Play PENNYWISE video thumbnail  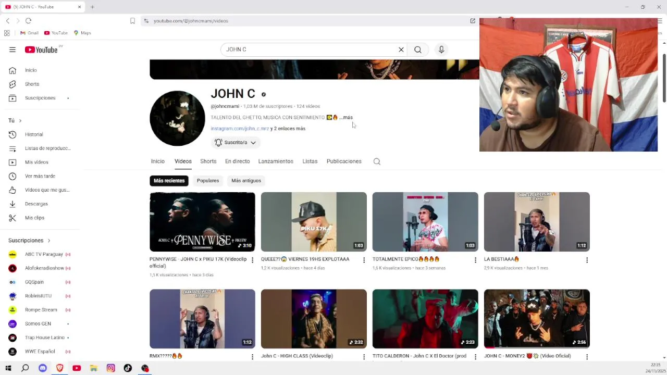tap(202, 222)
